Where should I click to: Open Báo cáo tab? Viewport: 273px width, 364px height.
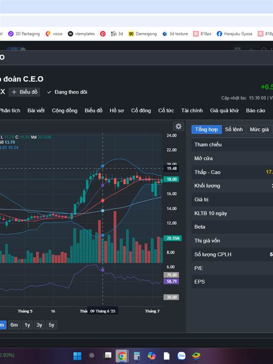pos(256,111)
